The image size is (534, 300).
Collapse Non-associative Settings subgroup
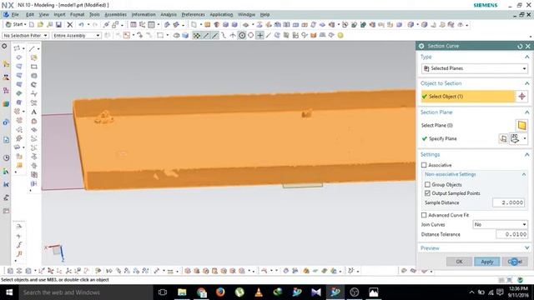pyautogui.click(x=524, y=174)
